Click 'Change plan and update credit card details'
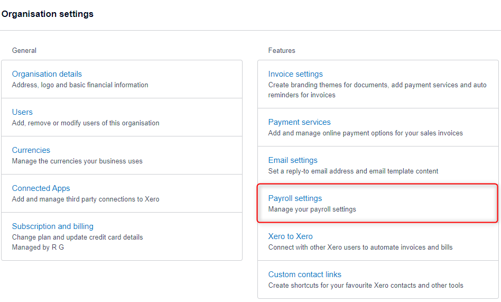The image size is (501, 302). pos(77,237)
